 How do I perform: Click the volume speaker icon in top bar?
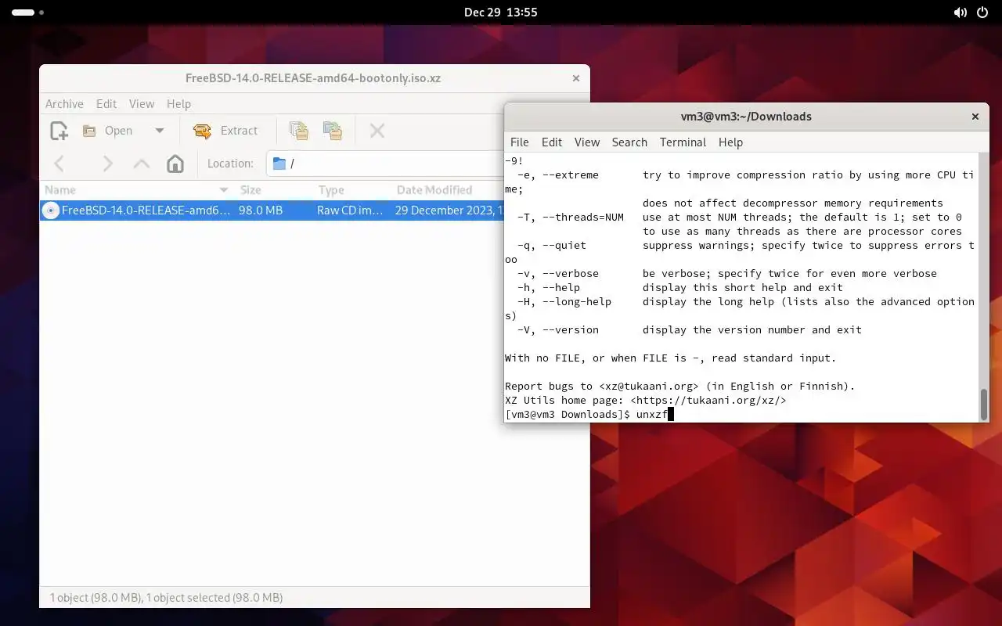click(960, 13)
